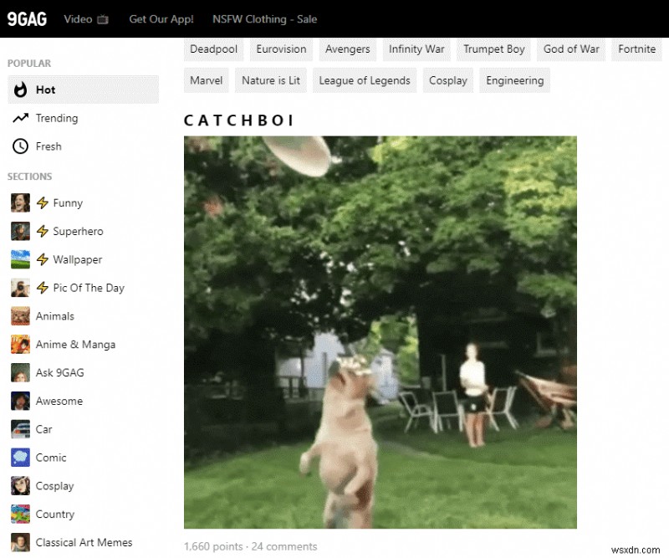The height and width of the screenshot is (558, 669).
Task: Click the Funny section thumbnail
Action: 20,202
